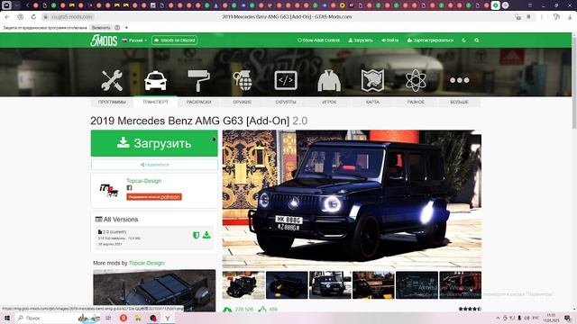Select the fourth gallery thumbnail
The image size is (577, 324).
pyautogui.click(x=373, y=285)
